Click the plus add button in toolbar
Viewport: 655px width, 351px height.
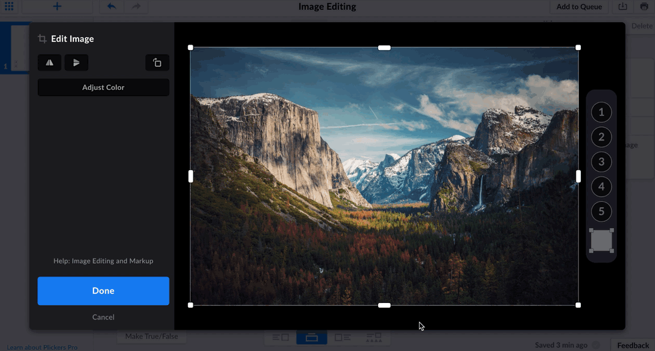57,6
